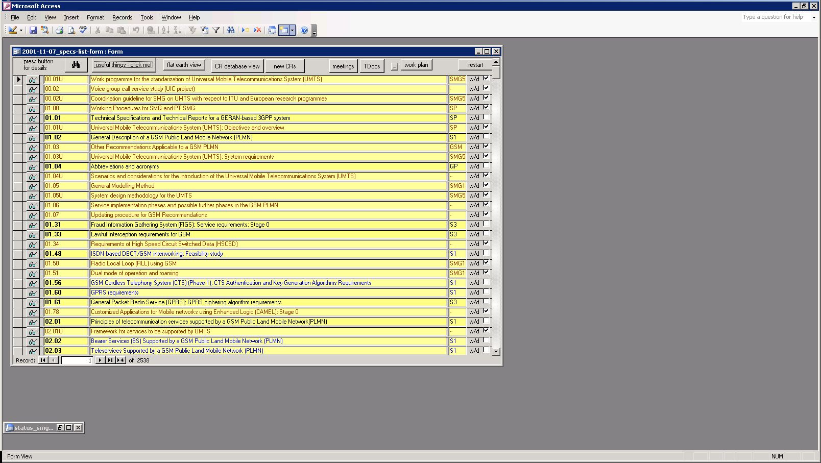This screenshot has width=821, height=463.
Task: Click the Save icon in toolbar
Action: tap(33, 30)
